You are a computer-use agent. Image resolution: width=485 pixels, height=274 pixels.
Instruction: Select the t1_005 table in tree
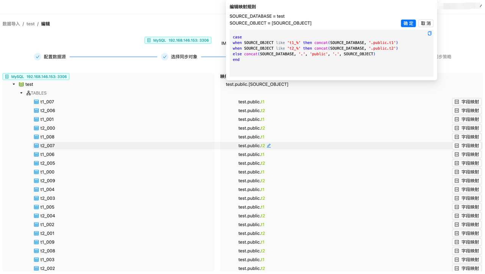(47, 207)
